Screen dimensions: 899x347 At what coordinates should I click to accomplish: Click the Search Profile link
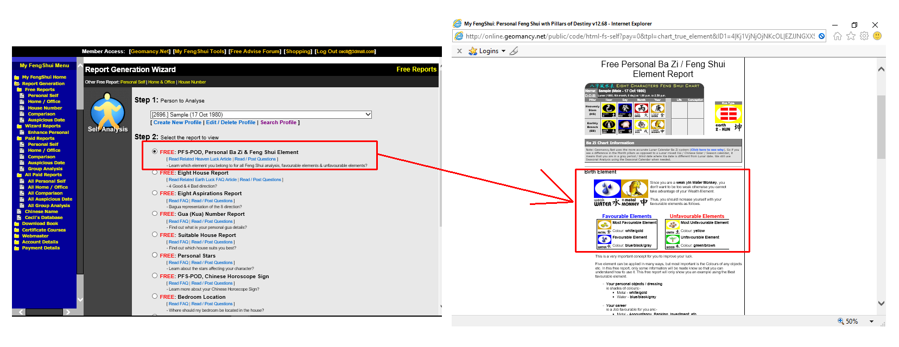pyautogui.click(x=278, y=123)
